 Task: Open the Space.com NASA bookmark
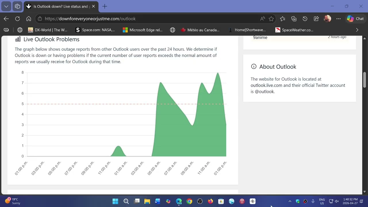(95, 30)
